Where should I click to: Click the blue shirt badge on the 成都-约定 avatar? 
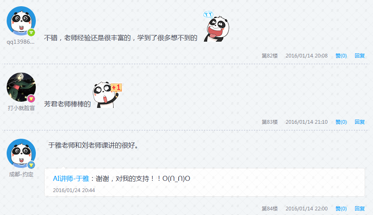pos(31,165)
